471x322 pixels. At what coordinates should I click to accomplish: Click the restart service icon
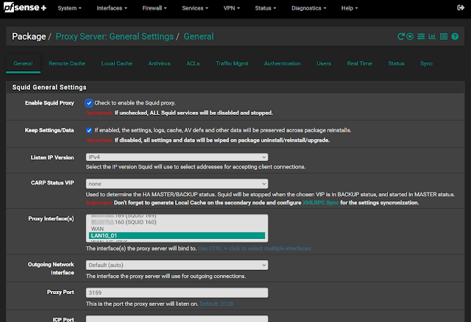(400, 36)
